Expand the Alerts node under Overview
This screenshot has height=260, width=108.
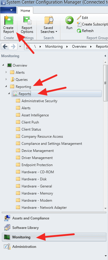(x=6, y=72)
